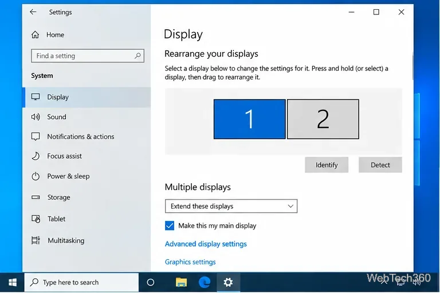Click the Tablet icon in sidebar

pos(36,219)
